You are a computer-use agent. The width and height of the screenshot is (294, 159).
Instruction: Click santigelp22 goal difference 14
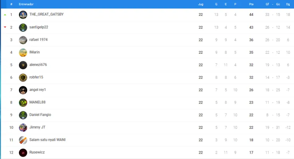(x=288, y=27)
